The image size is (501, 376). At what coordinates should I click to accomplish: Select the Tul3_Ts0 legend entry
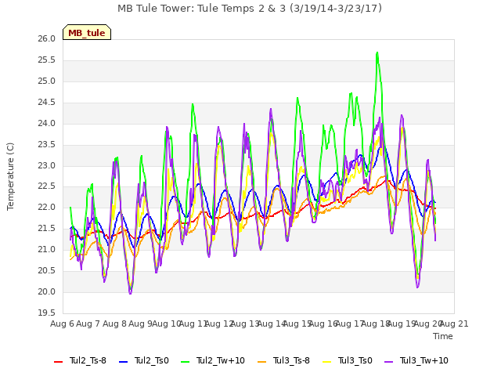[x=348, y=360]
